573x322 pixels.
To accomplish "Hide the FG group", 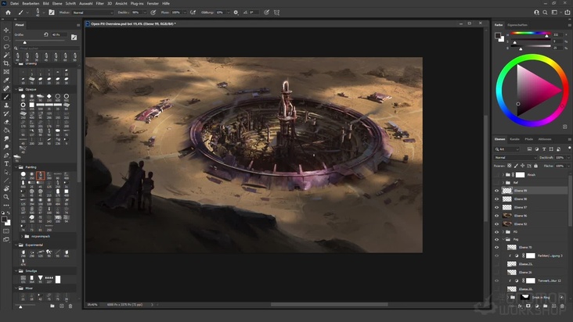I will [496, 232].
